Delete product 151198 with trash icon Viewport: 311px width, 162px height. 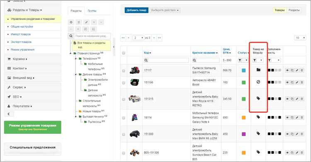[x=302, y=82]
